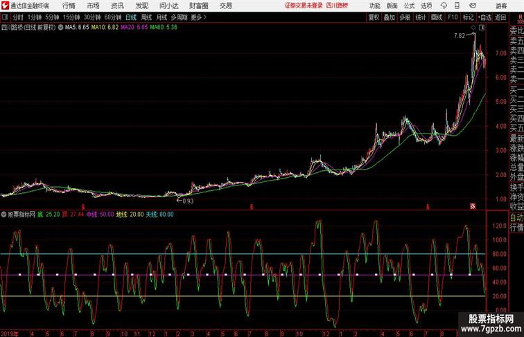The height and width of the screenshot is (337, 524).
Task: Click the 复权 adjustment button
Action: (x=374, y=17)
